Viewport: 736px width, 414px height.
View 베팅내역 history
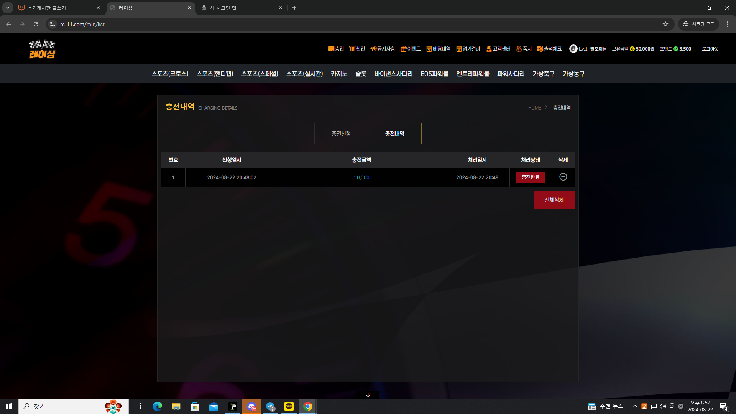(x=439, y=49)
